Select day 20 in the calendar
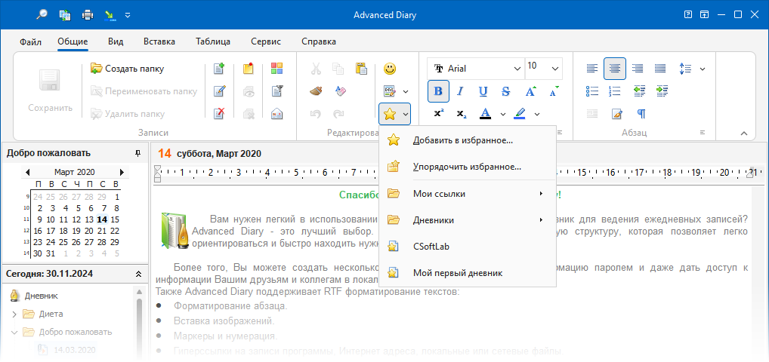 click(x=89, y=231)
